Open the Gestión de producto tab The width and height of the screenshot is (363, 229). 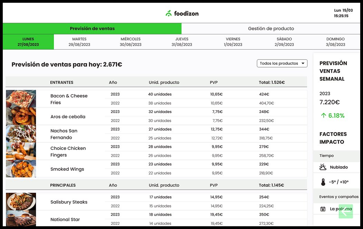[271, 29]
